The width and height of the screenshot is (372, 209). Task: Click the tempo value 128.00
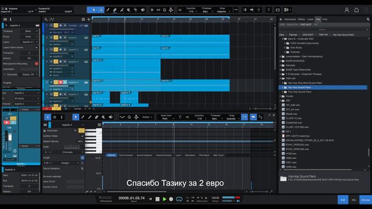pyautogui.click(x=215, y=197)
